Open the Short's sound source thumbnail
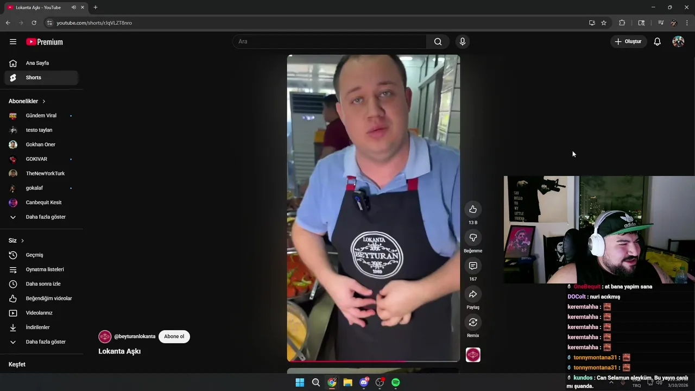Screen dimensions: 695x391 (x=473, y=355)
